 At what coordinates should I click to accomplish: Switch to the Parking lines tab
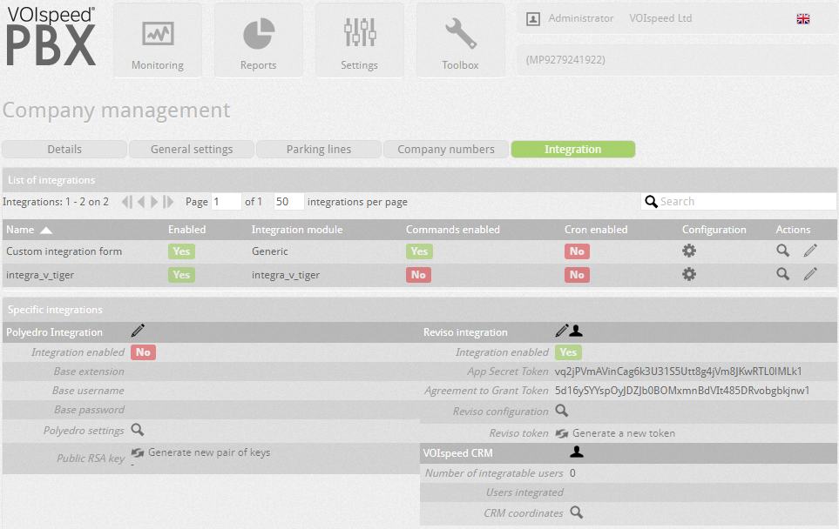click(319, 149)
